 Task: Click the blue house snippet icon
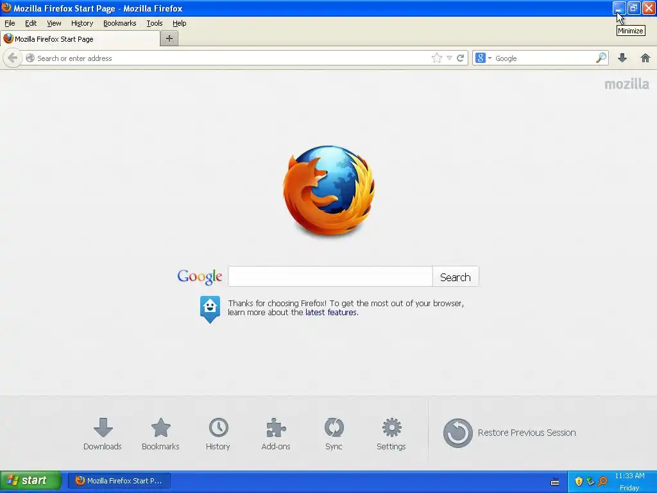(210, 309)
